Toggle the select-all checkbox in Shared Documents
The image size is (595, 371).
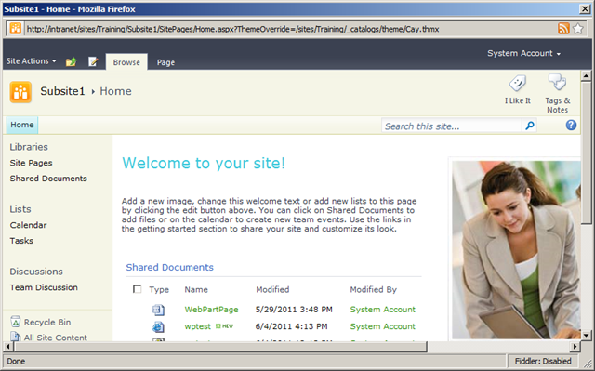point(138,289)
